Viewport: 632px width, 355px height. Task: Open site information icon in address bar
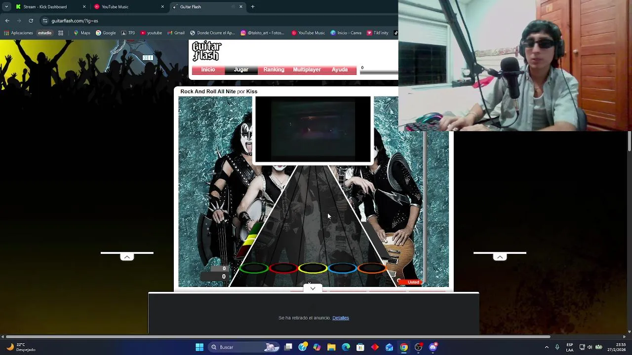coord(45,21)
